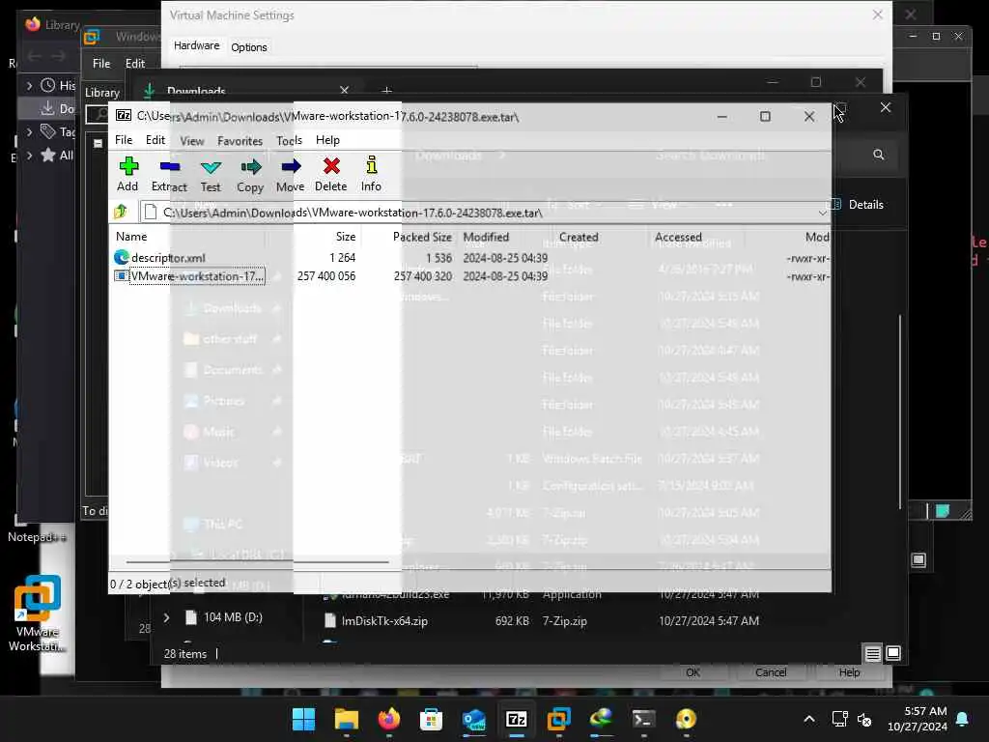Switch to Hardware tab in VM Settings
989x742 pixels.
click(x=196, y=46)
